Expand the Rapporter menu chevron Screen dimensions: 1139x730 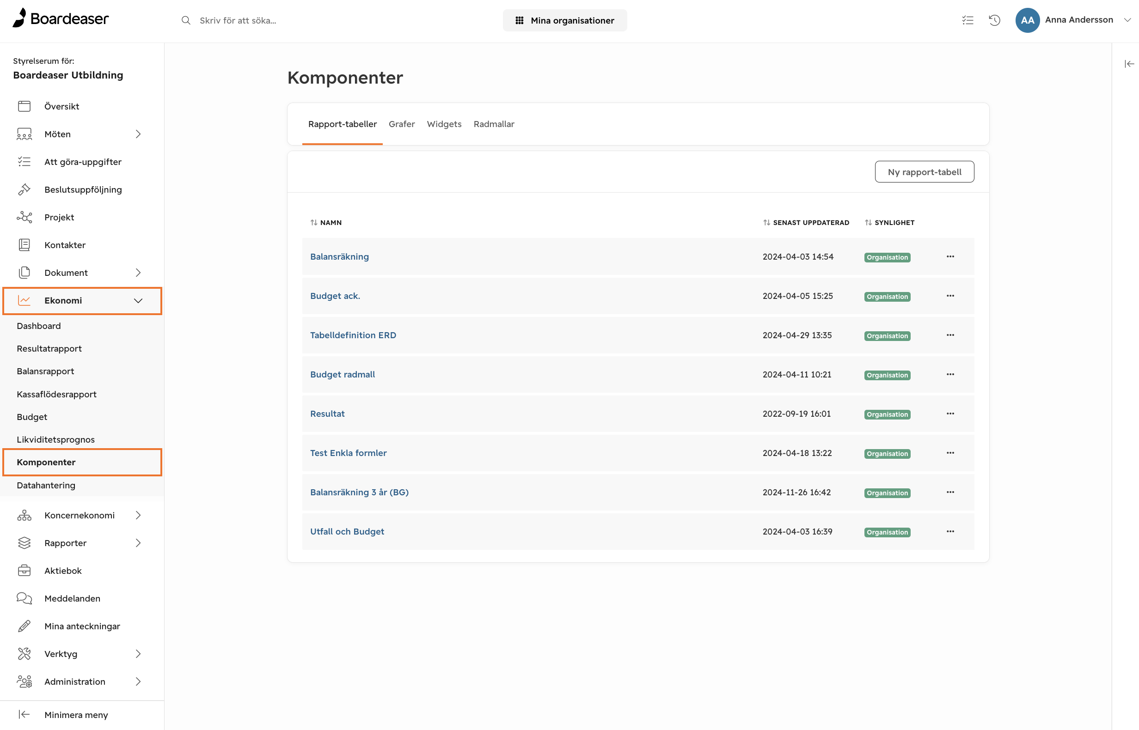pyautogui.click(x=138, y=543)
